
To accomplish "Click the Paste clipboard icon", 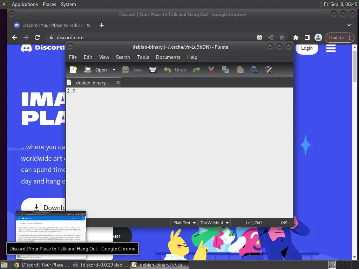I will point(240,70).
